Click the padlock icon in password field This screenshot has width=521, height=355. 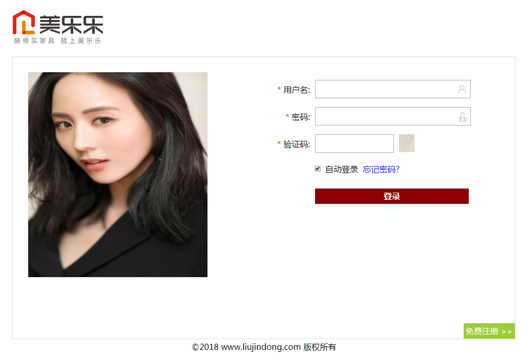click(462, 117)
